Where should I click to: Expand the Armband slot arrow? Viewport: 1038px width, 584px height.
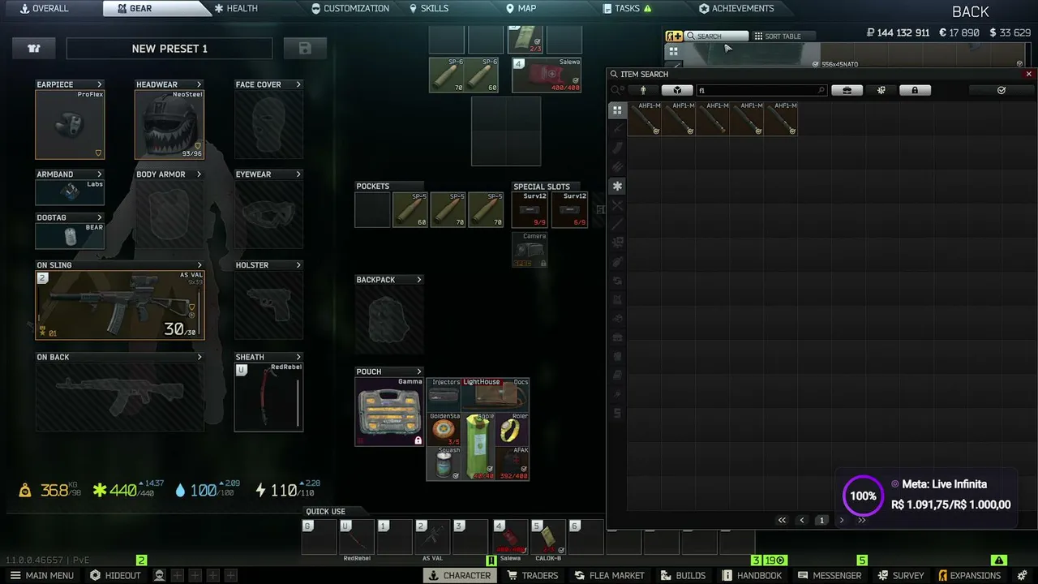click(100, 174)
